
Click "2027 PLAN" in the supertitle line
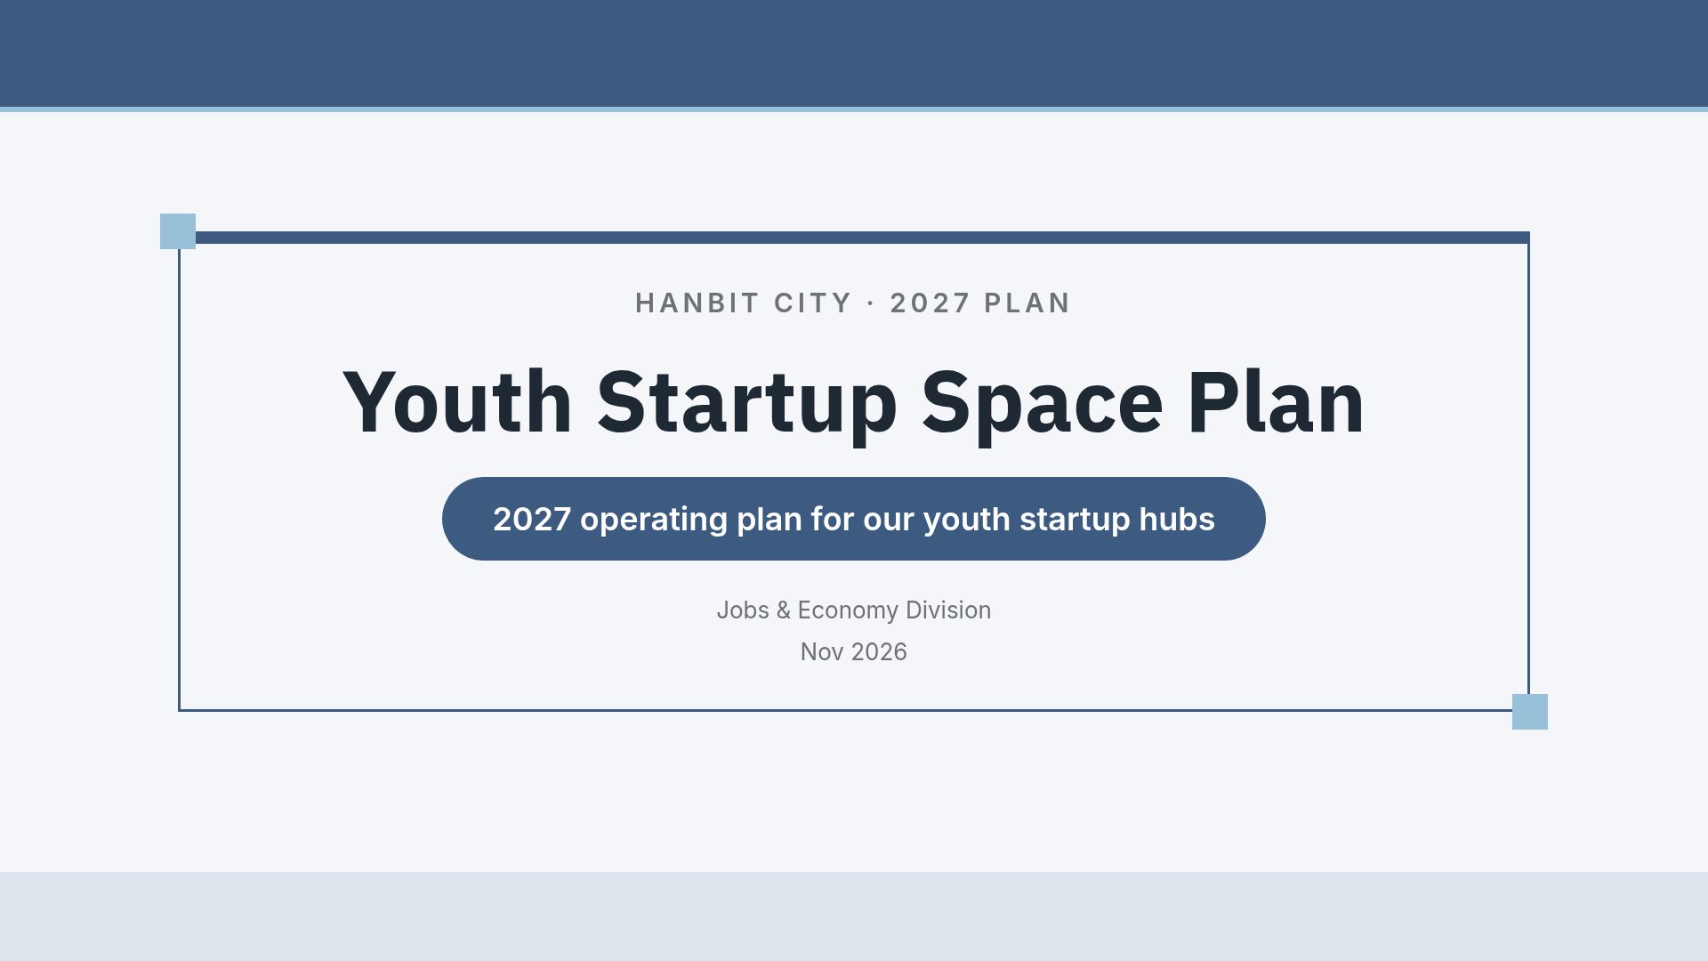tap(980, 303)
